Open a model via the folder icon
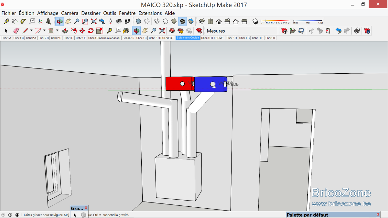 (293, 31)
